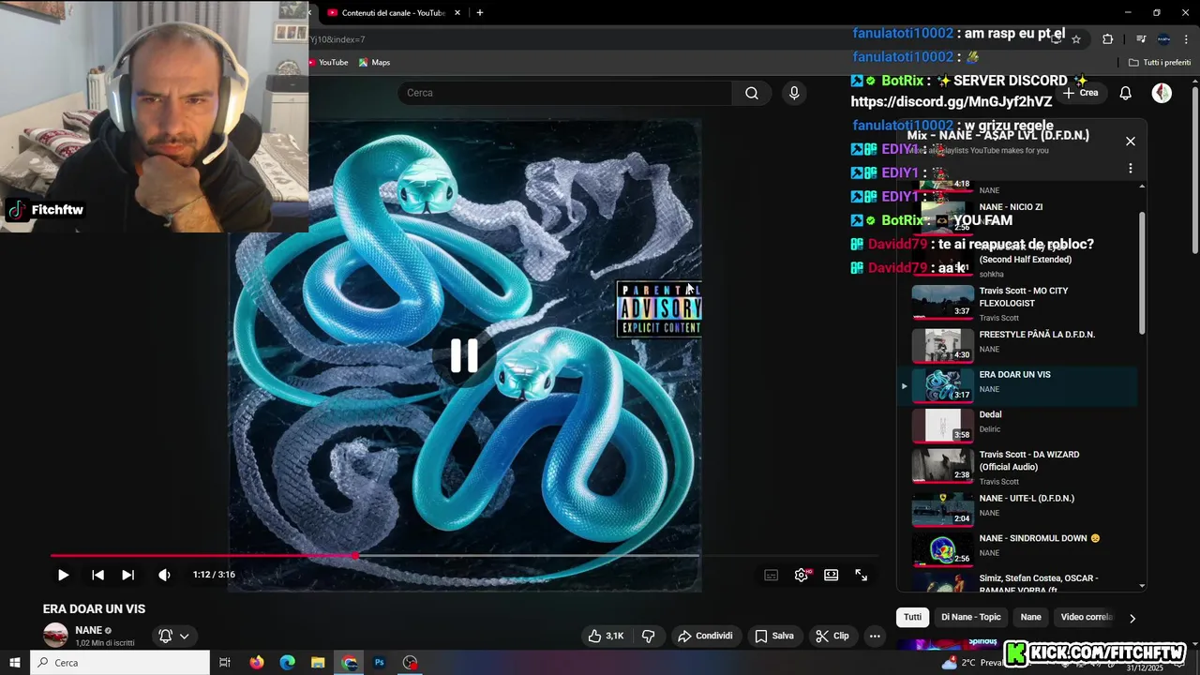Click the YouTube search field Cerca
This screenshot has width=1200, height=675.
click(565, 93)
